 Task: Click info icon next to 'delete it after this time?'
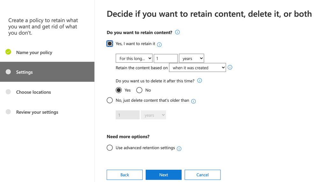click(200, 81)
